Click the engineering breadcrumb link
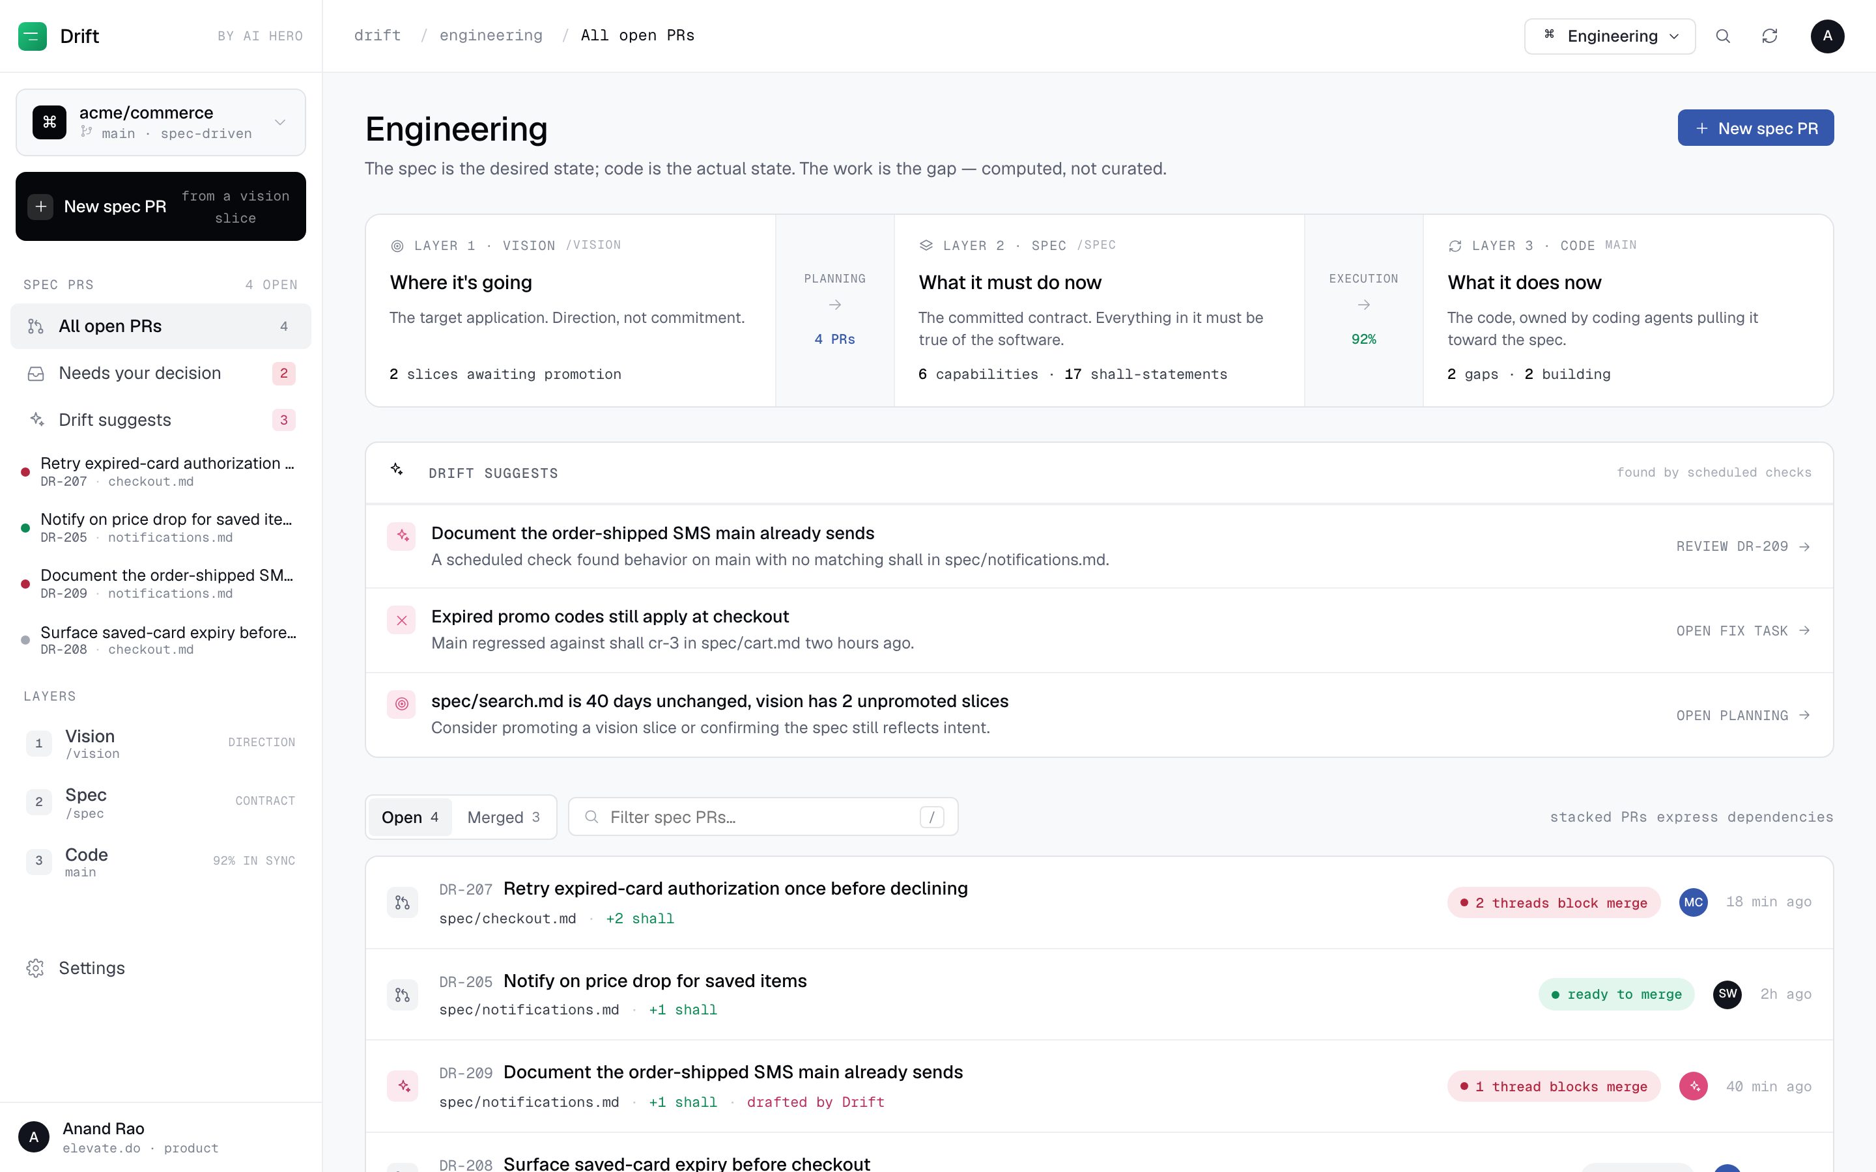 coord(490,36)
